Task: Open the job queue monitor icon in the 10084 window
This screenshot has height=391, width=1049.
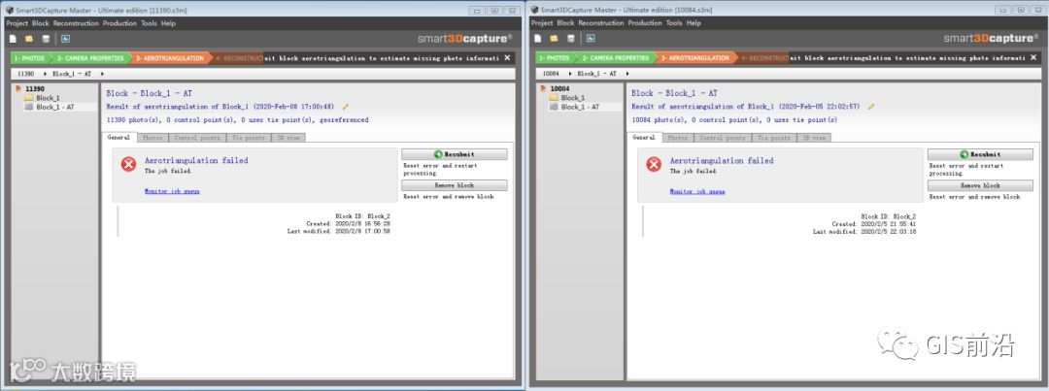Action: point(591,39)
